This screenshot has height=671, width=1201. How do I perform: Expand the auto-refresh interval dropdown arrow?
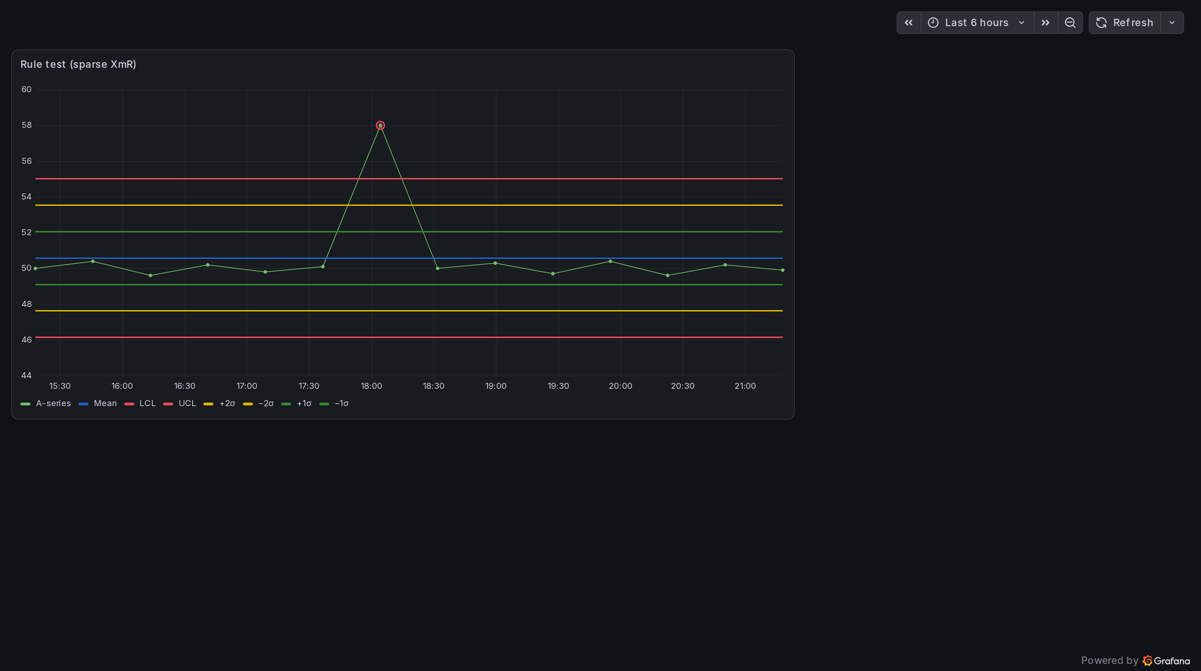tap(1172, 23)
